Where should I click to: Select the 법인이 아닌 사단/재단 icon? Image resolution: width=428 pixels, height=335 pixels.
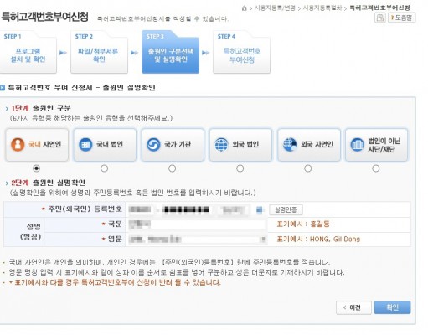(x=358, y=145)
